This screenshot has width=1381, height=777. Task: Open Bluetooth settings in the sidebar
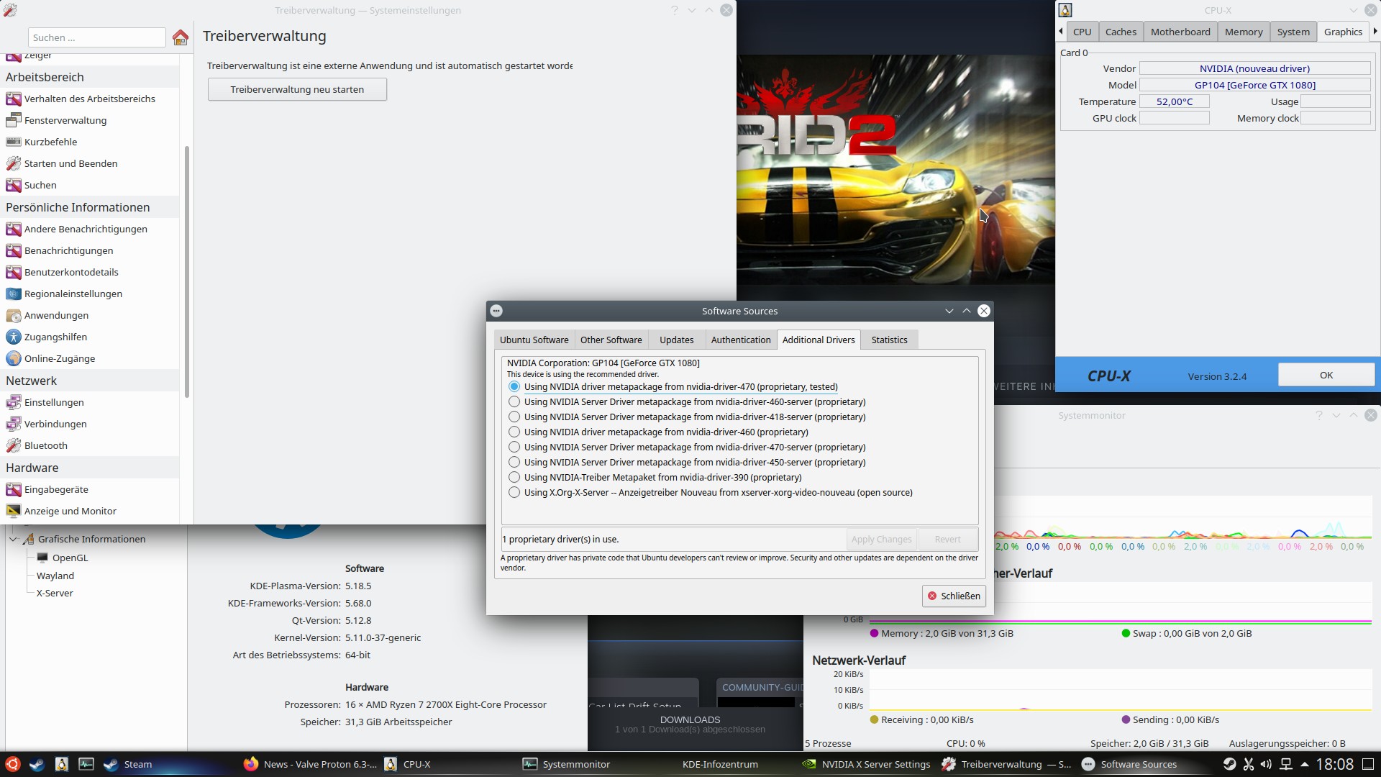coord(45,445)
